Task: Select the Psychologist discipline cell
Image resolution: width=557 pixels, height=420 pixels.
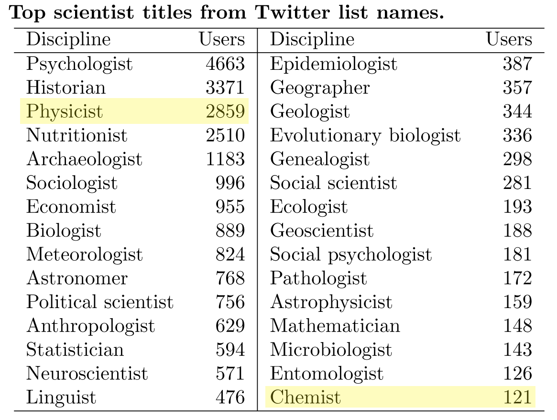Action: [79, 64]
